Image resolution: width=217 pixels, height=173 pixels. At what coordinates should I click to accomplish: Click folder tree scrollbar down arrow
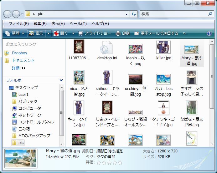pyautogui.click(x=62, y=144)
